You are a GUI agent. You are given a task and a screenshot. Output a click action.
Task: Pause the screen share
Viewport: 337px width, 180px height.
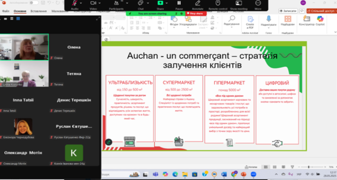[x=179, y=3]
